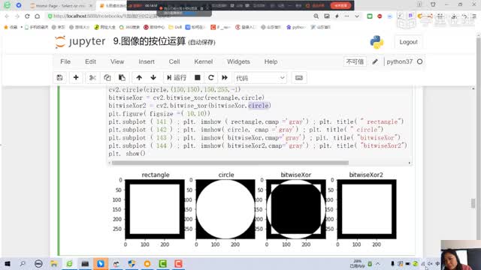Cut selected cells with the scissors icon
Image resolution: width=481 pixels, height=270 pixels.
(92, 78)
